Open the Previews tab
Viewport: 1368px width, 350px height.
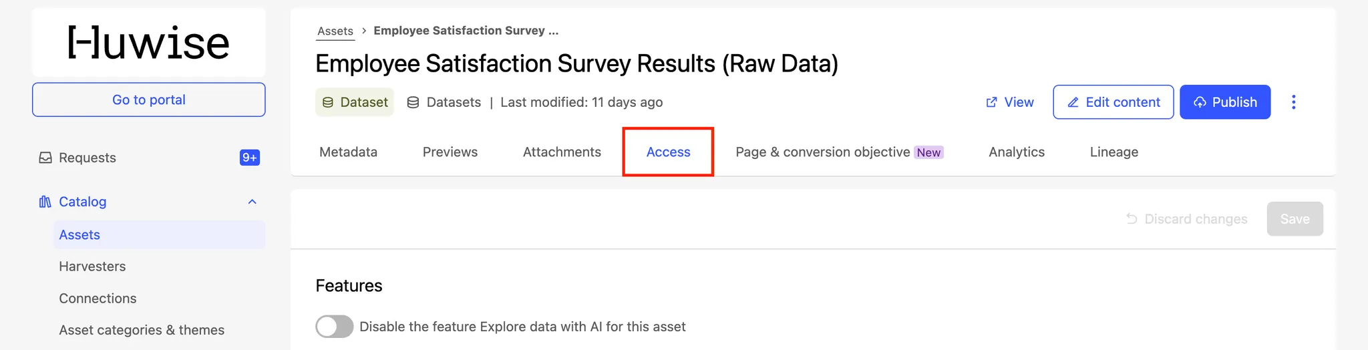pyautogui.click(x=450, y=152)
